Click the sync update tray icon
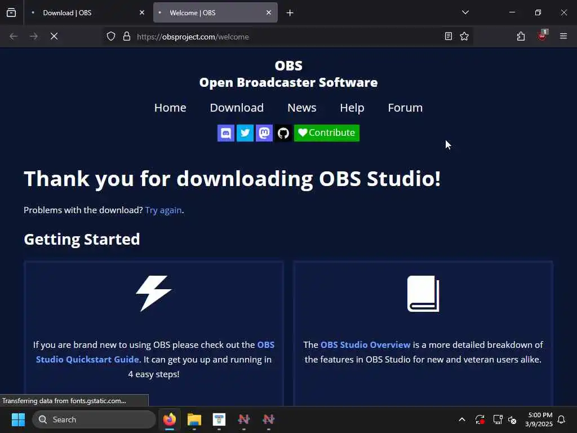 pyautogui.click(x=480, y=419)
